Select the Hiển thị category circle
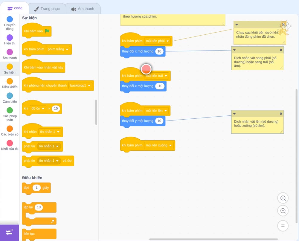The height and width of the screenshot is (241, 299). tap(10, 38)
